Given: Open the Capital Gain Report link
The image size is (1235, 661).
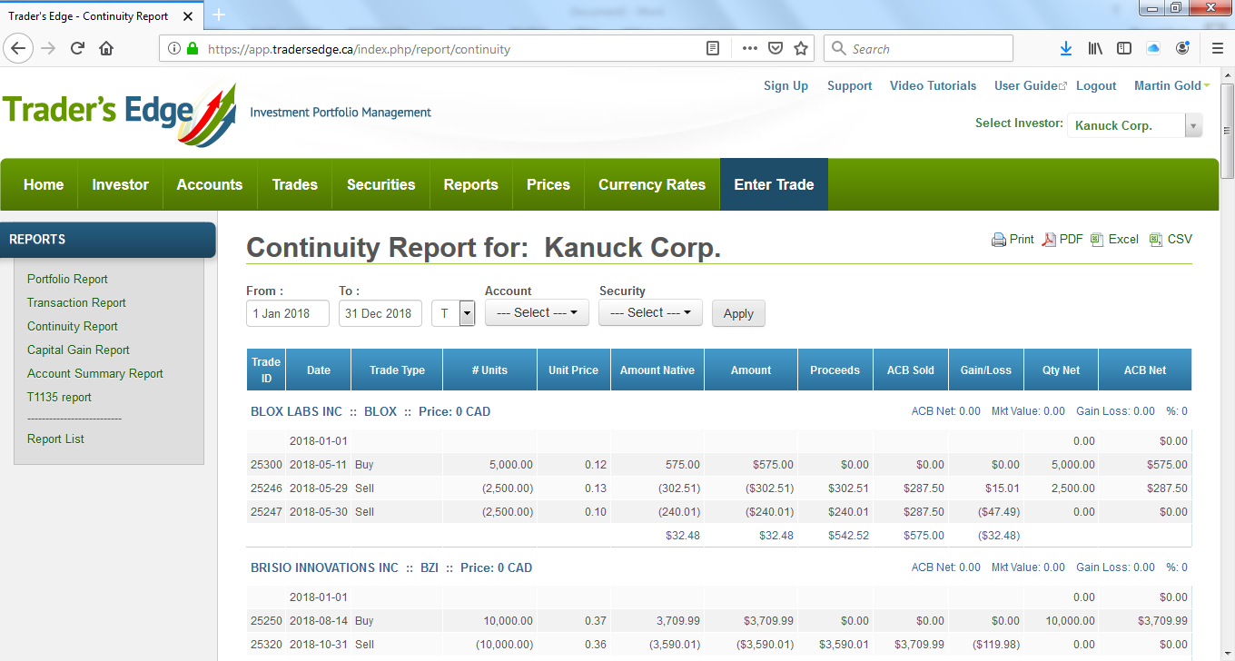Looking at the screenshot, I should (78, 350).
